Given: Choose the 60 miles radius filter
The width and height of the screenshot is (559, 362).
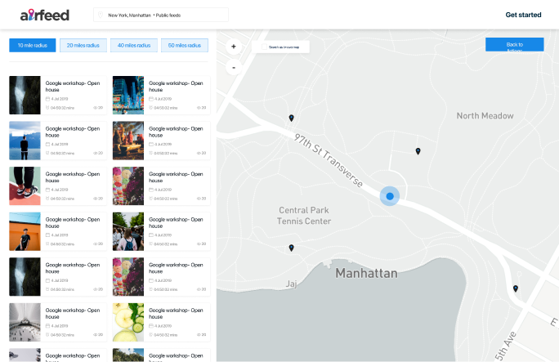Looking at the screenshot, I should pyautogui.click(x=185, y=45).
